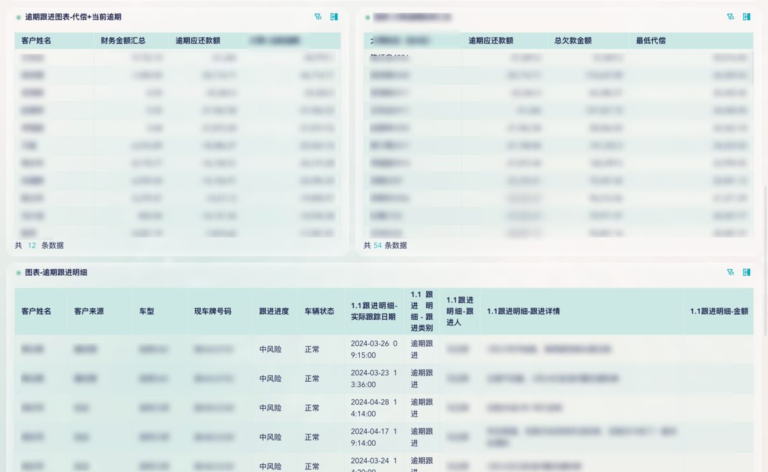The image size is (768, 472).
Task: Click the 逾期跟进图表-代偿+当前逾期 panel title
Action: (x=73, y=17)
